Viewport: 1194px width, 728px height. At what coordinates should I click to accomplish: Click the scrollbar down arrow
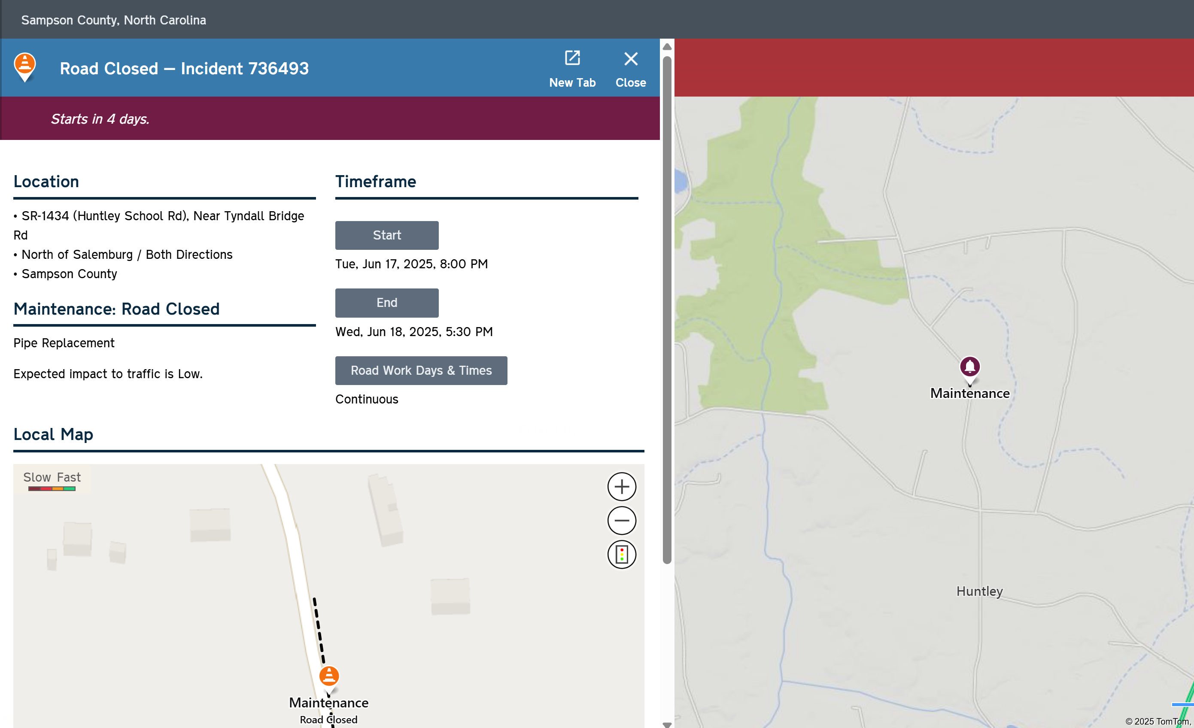coord(667,724)
